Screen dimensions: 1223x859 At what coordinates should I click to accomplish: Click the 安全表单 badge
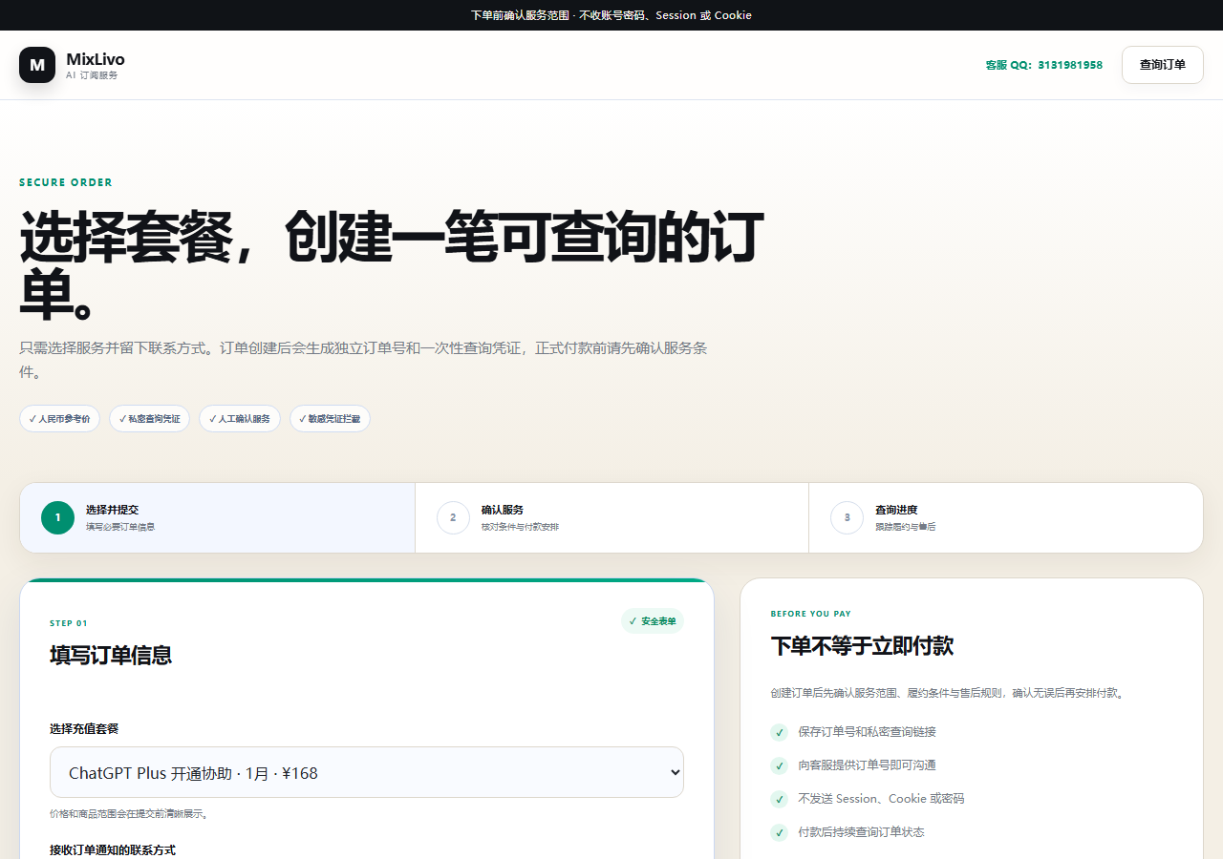(x=653, y=621)
